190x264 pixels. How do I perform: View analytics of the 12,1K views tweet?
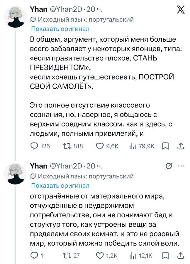pos(132,256)
